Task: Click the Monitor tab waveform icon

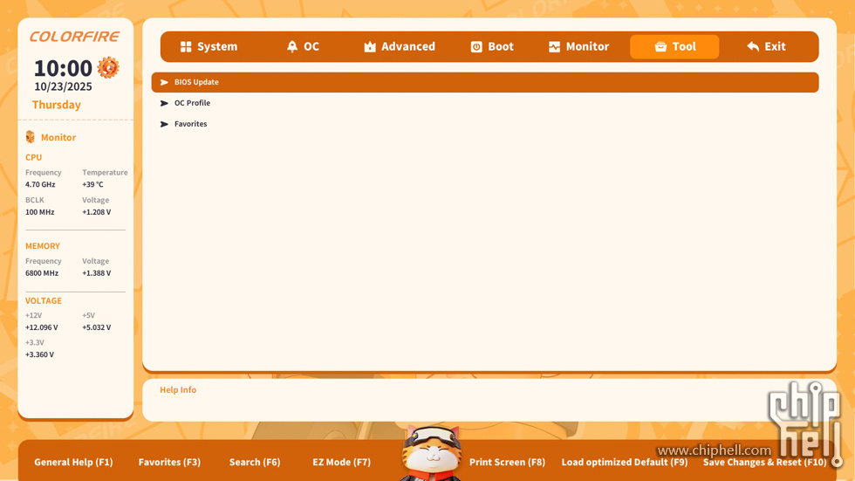Action: (x=554, y=46)
